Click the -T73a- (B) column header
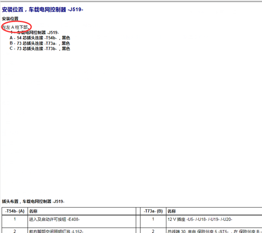 click(153, 211)
